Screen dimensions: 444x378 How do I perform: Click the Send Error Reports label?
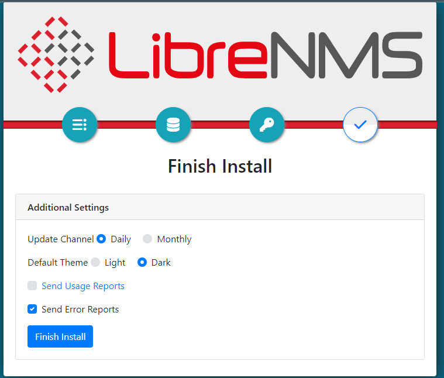click(x=80, y=310)
